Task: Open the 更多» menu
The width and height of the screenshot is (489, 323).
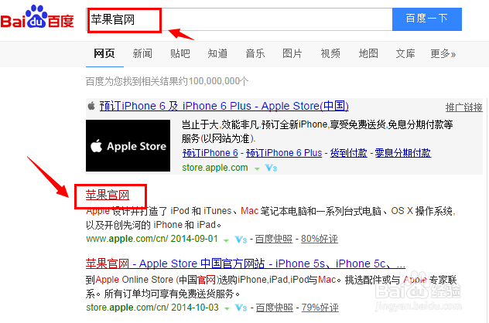Action: click(443, 53)
